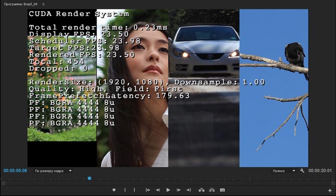The image size is (336, 196).
Task: Click the zoom scroll bar left handle
Action: (x=3, y=184)
